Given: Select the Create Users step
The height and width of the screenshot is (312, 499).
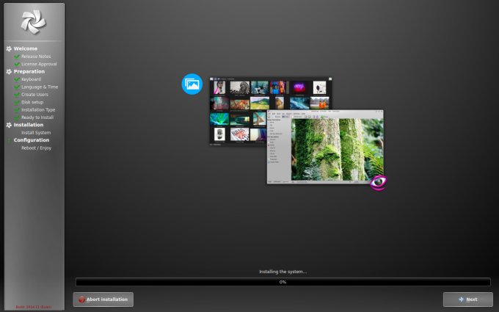Looking at the screenshot, I should click(34, 95).
